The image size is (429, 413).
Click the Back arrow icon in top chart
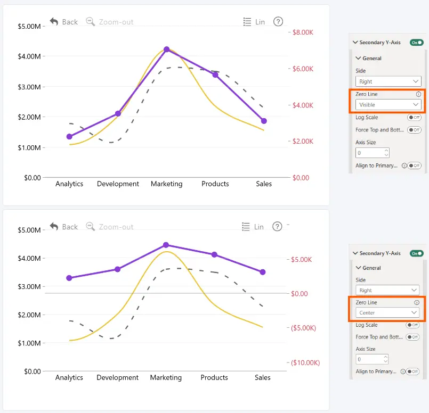click(x=54, y=22)
